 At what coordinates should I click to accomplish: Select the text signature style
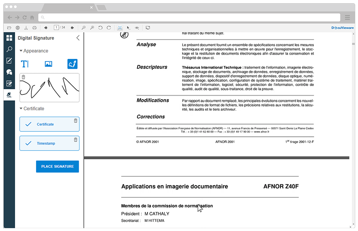pos(25,63)
